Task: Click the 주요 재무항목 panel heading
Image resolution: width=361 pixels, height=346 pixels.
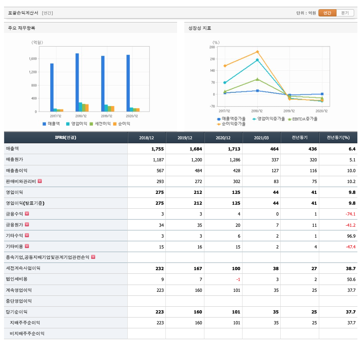Action: (21, 28)
